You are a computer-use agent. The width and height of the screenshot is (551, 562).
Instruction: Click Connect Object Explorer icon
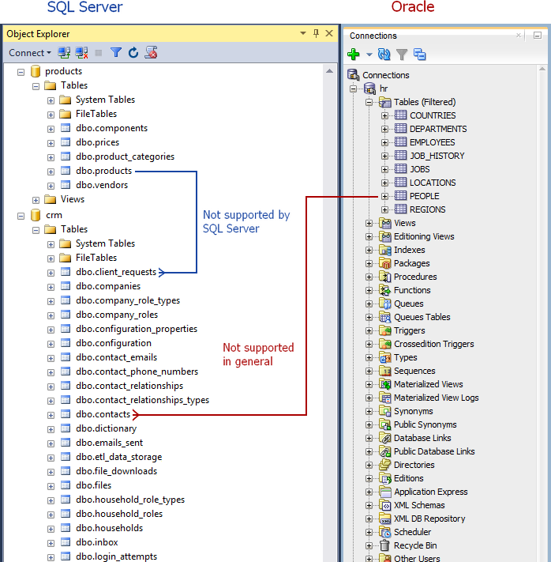coord(64,53)
